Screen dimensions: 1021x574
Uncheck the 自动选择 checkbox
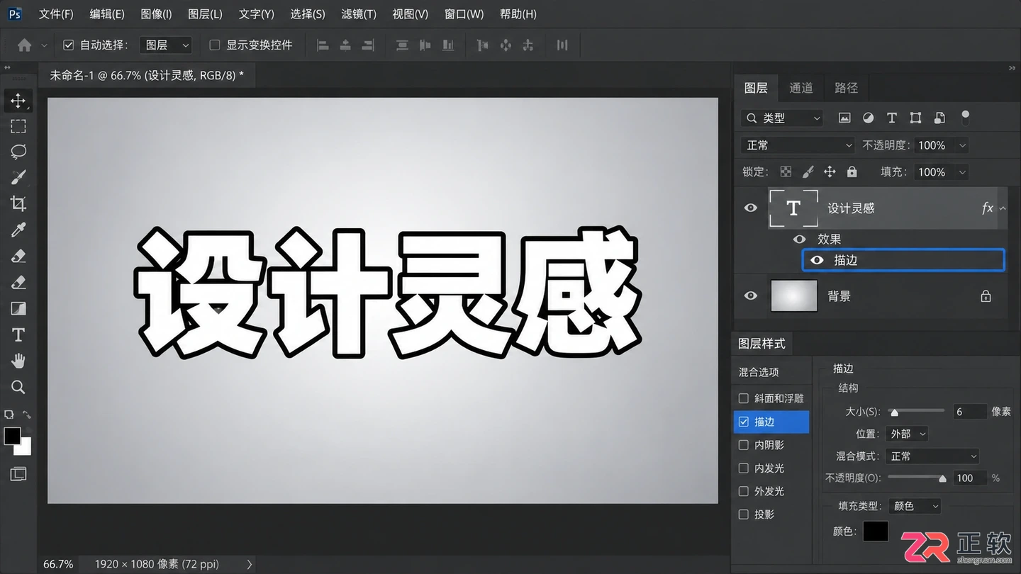[68, 45]
